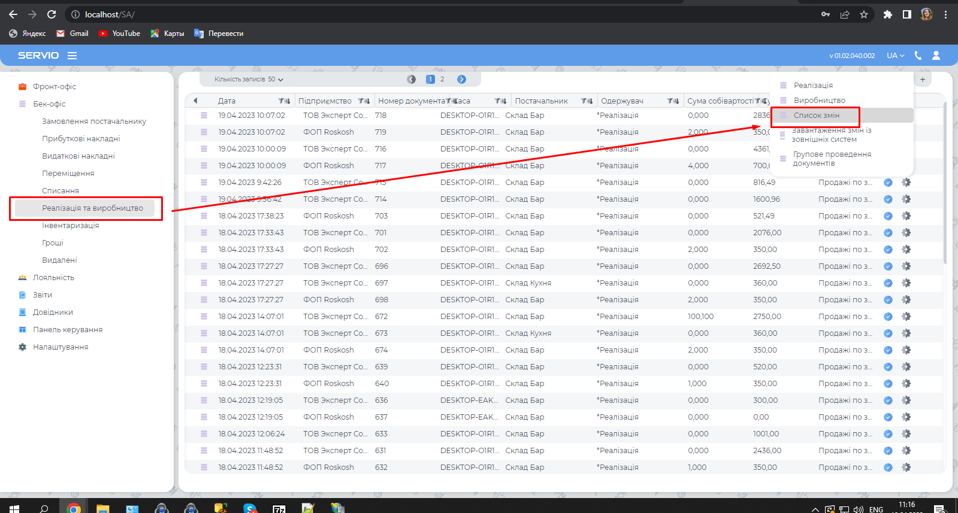Screen dimensions: 958x513
Task: Choose Виробництво in the popup menu
Action: click(x=819, y=101)
